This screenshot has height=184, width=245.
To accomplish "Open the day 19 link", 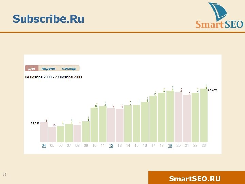I will (x=170, y=145).
